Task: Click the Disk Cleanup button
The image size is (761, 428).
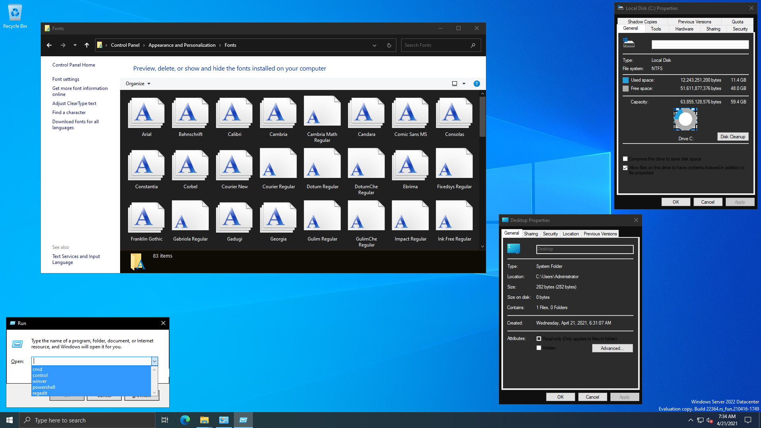Action: (732, 137)
